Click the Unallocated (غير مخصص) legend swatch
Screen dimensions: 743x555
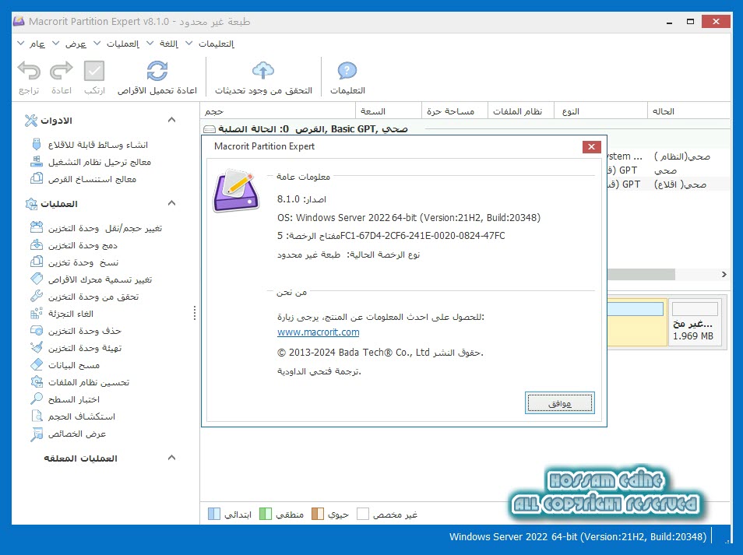[362, 514]
